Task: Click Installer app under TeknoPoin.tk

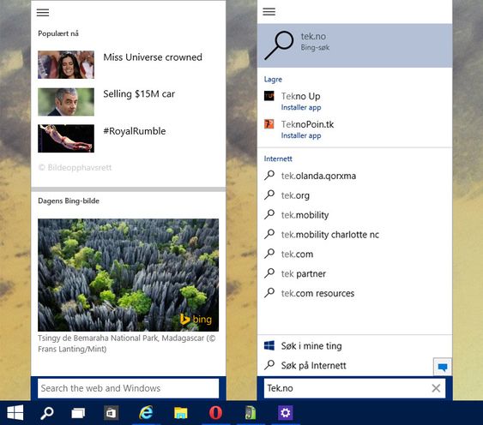Action: [301, 135]
